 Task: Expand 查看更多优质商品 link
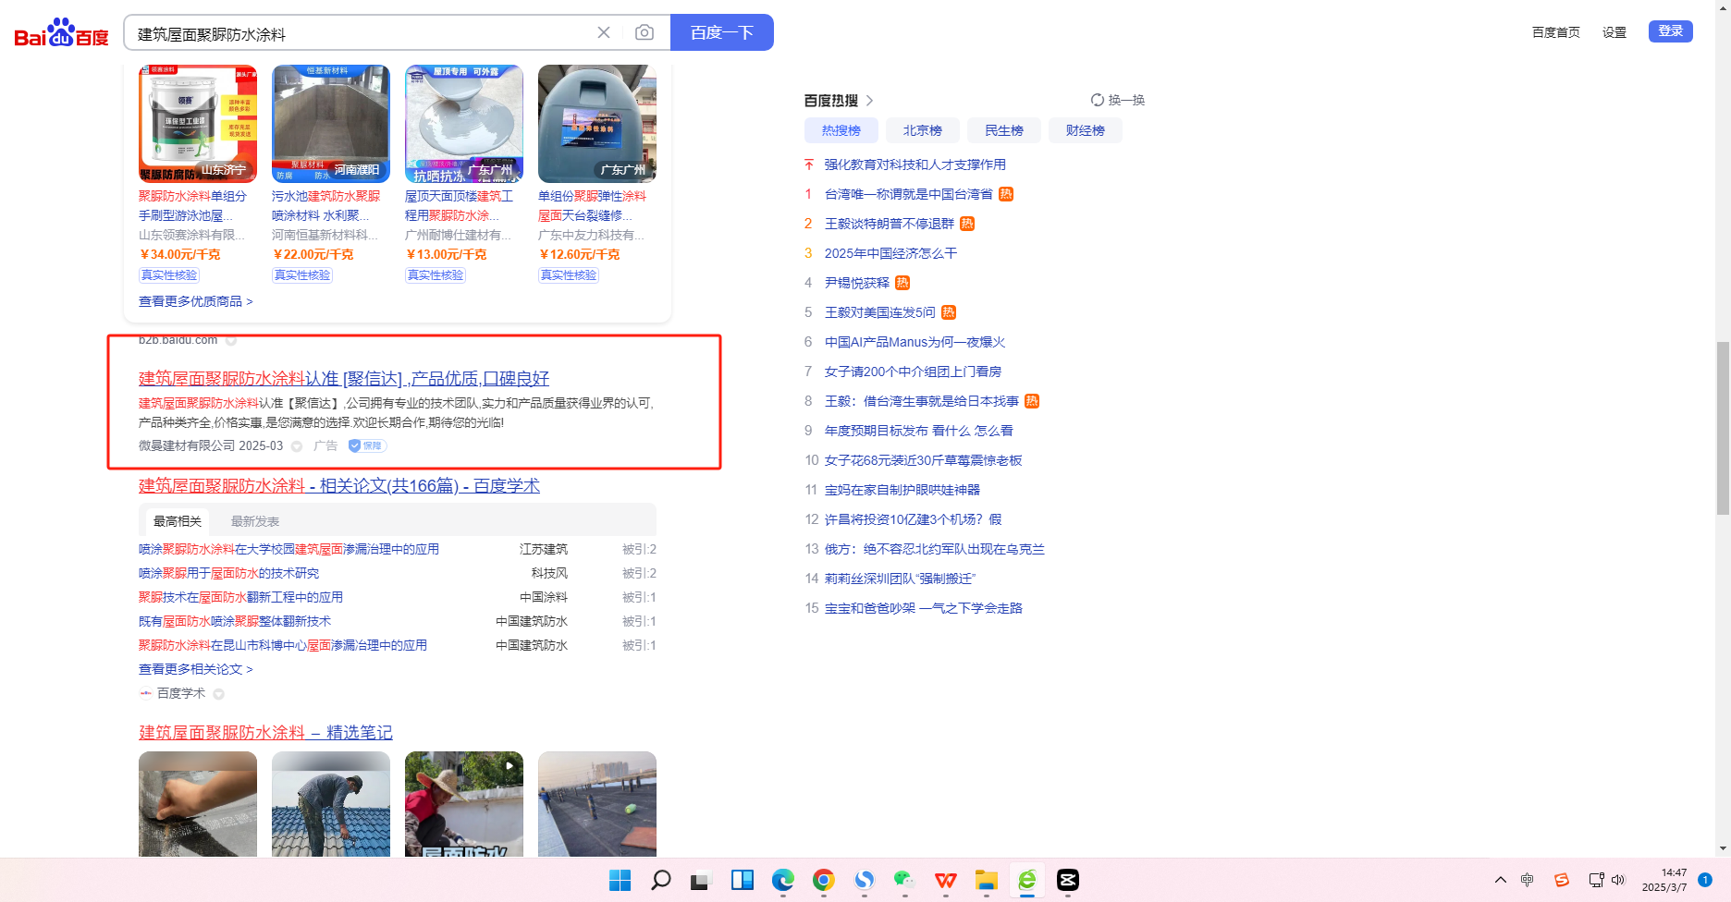click(x=195, y=301)
